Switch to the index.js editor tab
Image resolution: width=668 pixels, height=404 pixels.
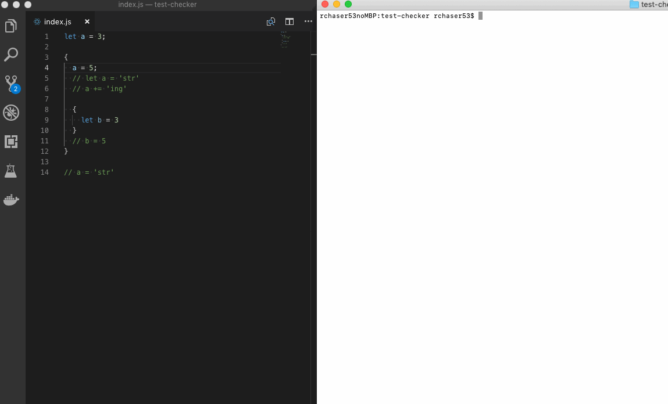[57, 21]
